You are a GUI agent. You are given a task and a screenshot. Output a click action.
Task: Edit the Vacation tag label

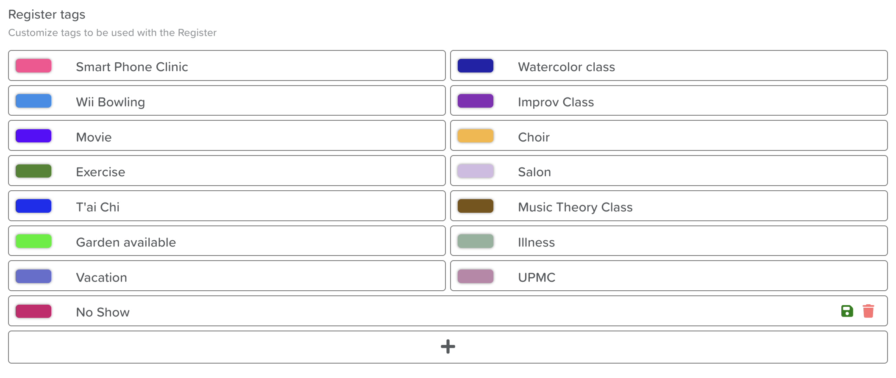click(x=102, y=277)
